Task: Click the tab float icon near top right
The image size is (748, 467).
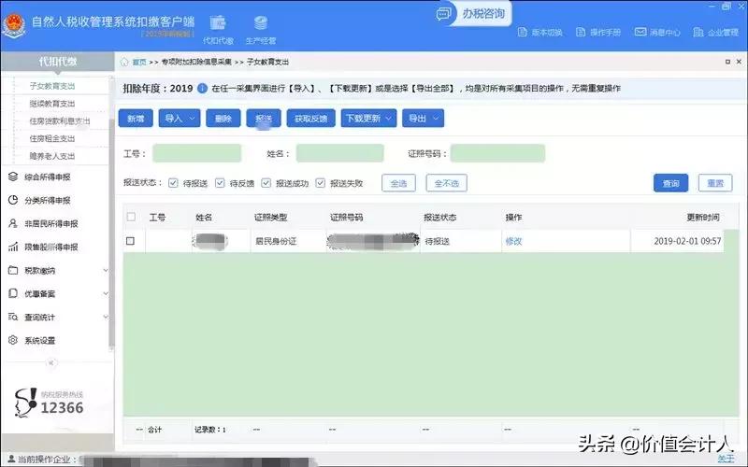Action: click(x=727, y=62)
